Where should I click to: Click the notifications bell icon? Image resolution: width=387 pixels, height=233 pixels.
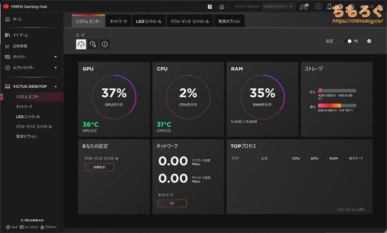(x=329, y=6)
